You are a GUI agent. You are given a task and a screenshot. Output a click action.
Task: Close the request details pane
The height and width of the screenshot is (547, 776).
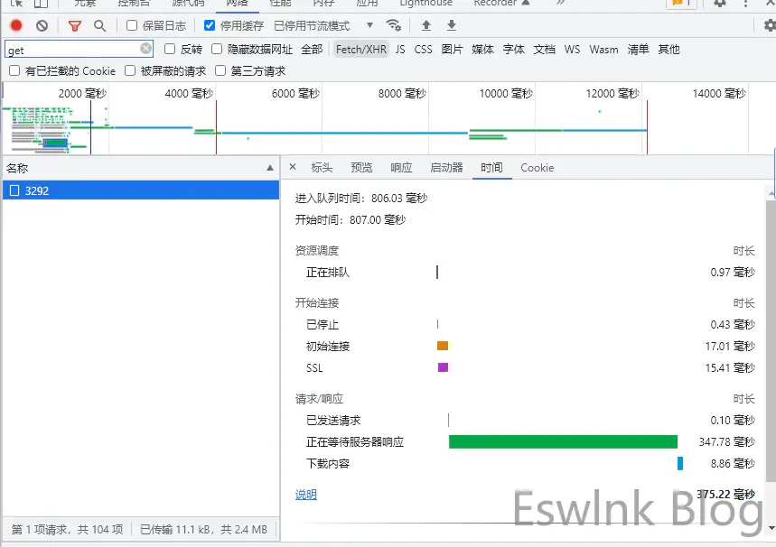293,167
